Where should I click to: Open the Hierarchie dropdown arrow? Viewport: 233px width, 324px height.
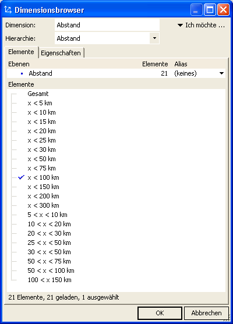click(x=154, y=38)
